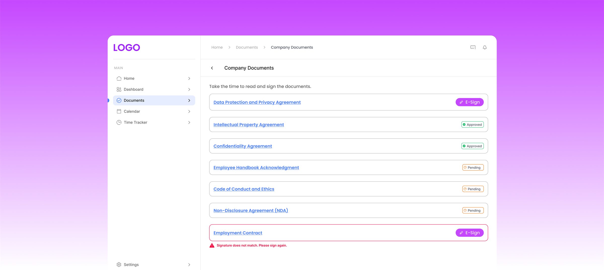Viewport: 604px width, 270px height.
Task: Click the Calendar icon in sidebar
Action: click(119, 111)
